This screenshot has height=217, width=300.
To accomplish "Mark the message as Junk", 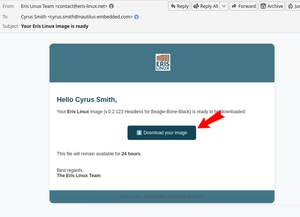I will click(x=293, y=6).
